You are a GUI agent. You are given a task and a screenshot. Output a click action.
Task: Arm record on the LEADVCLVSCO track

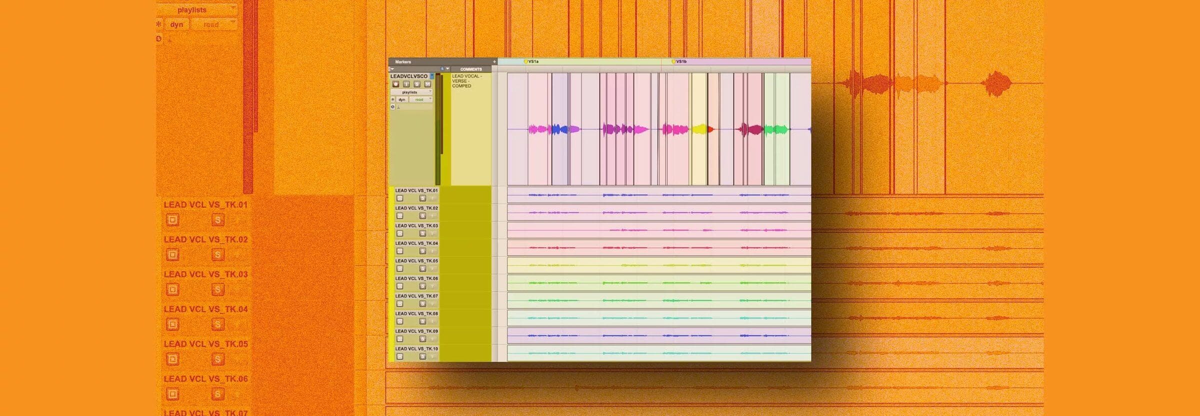(x=395, y=84)
